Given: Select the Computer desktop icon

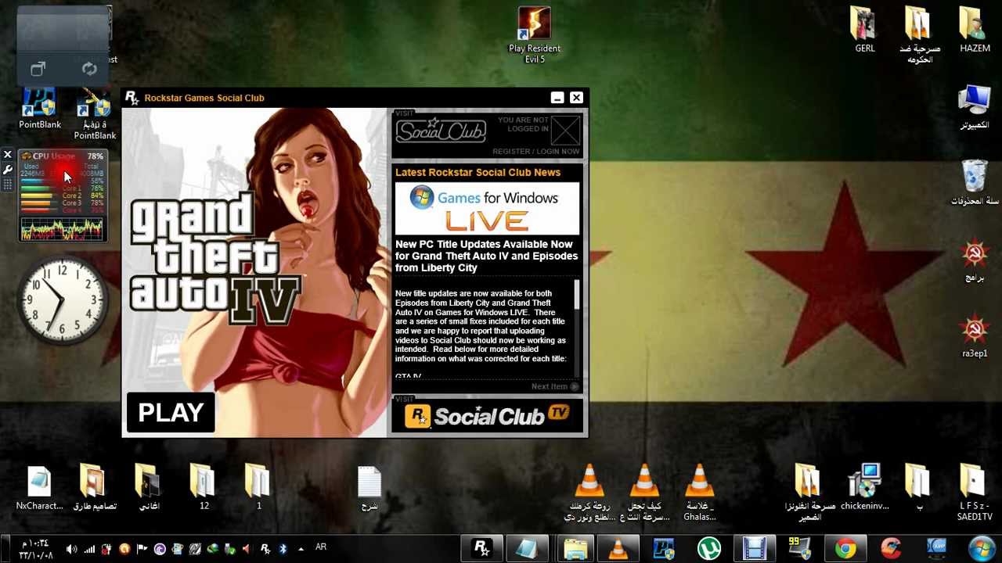Looking at the screenshot, I should point(975,108).
